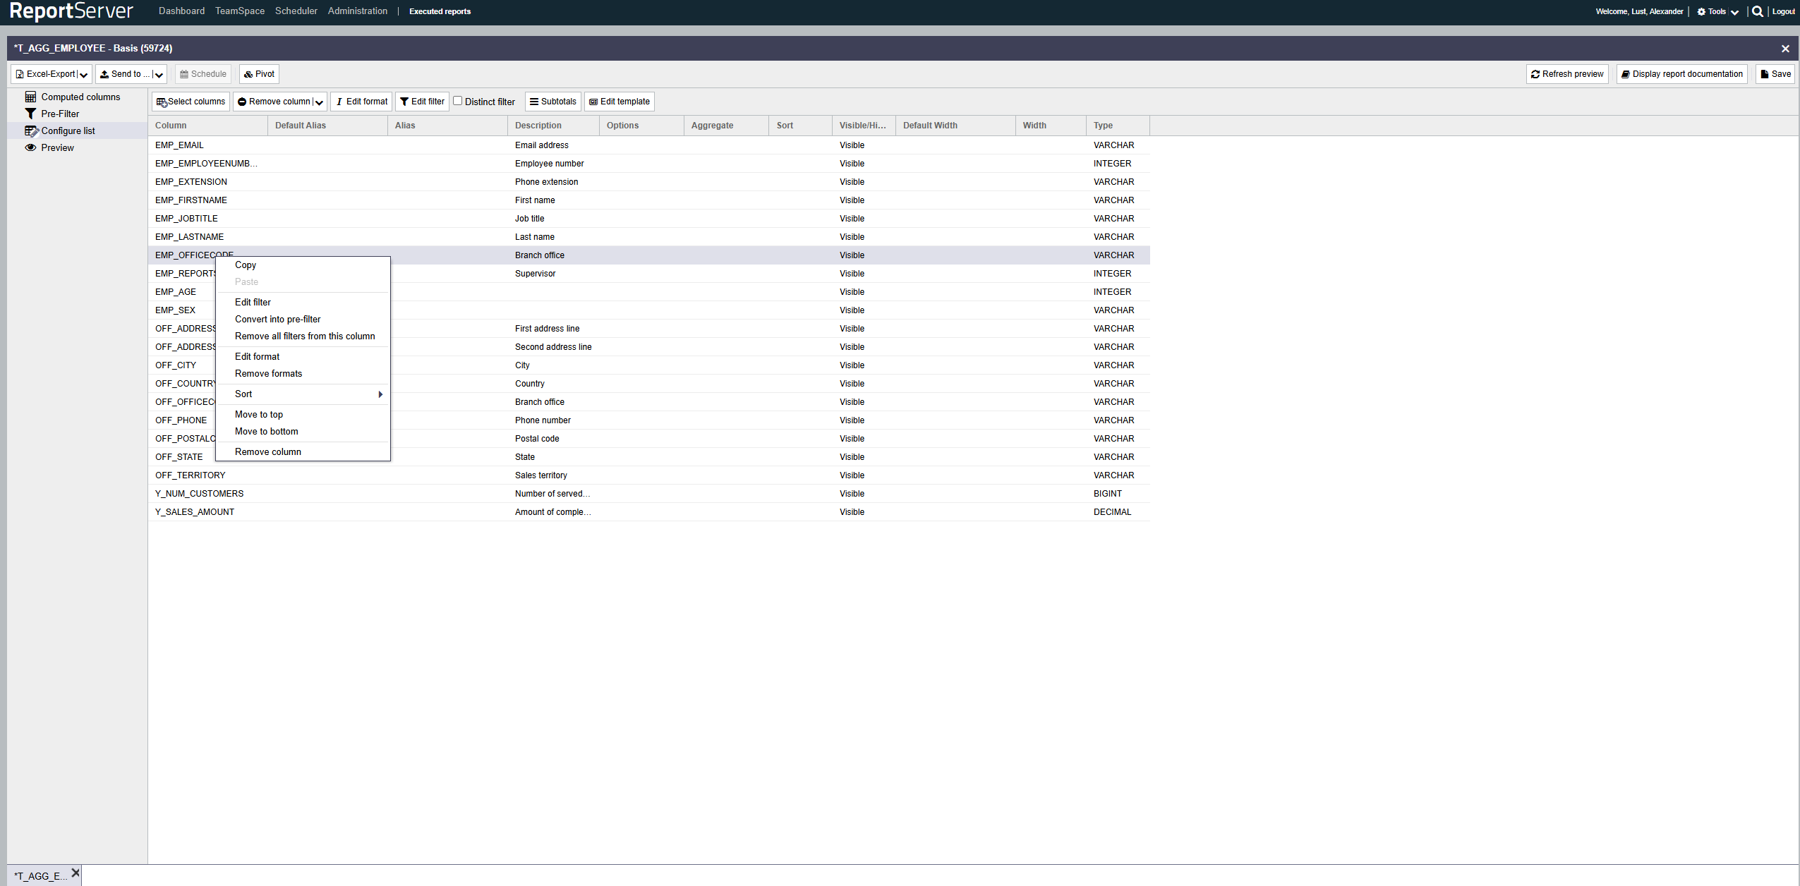Open the Edit template tool
This screenshot has height=886, width=1800.
619,102
